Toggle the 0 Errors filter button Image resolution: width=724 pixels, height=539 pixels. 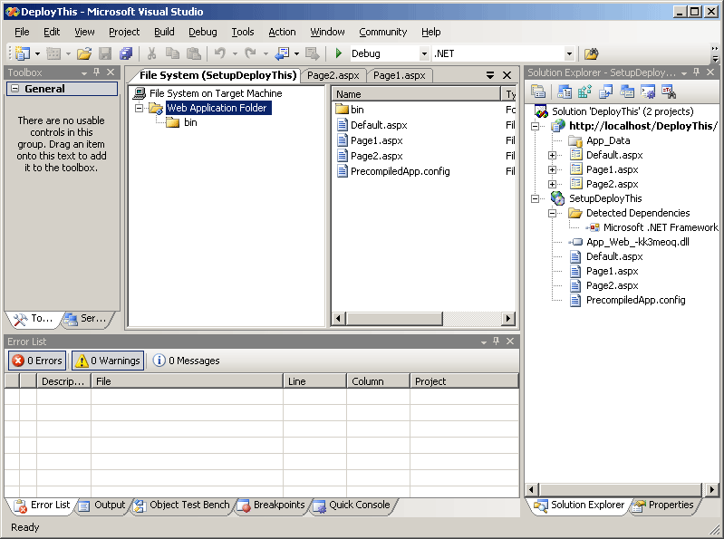[37, 361]
